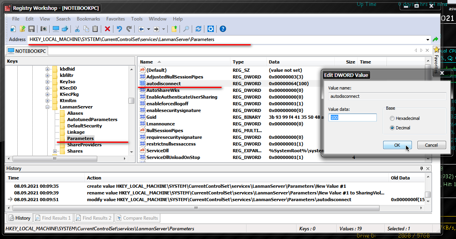Click the Undo arrow icon
Screen dimensions: 456x239
(119, 29)
